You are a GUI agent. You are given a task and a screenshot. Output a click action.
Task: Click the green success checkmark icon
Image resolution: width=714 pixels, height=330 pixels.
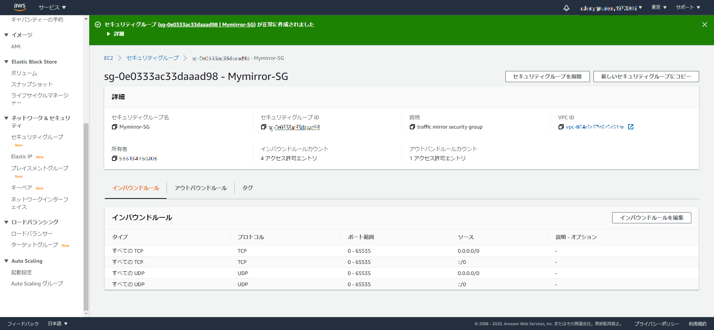pyautogui.click(x=98, y=25)
